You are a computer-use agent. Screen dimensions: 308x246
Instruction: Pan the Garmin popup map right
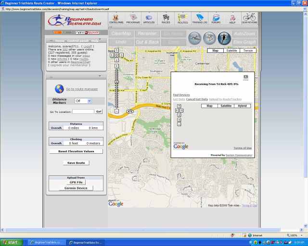coord(181,111)
